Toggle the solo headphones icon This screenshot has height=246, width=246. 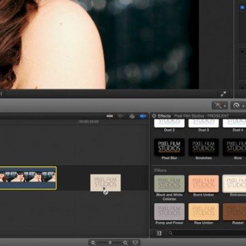point(132,116)
